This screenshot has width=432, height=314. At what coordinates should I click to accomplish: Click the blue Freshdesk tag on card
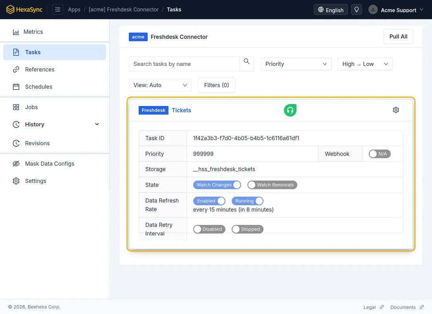154,110
